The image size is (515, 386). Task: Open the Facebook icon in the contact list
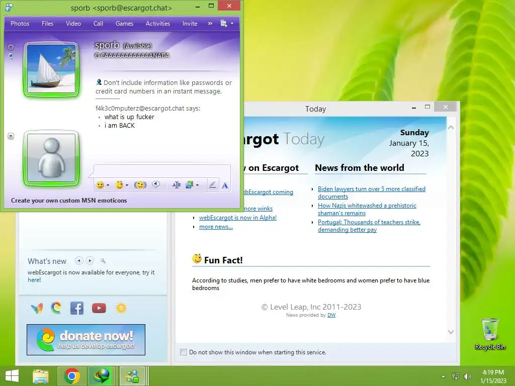pyautogui.click(x=77, y=308)
